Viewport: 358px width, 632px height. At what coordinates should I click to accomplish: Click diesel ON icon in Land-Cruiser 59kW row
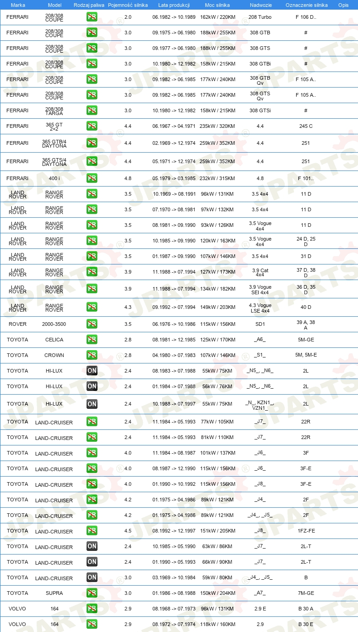pos(92,577)
